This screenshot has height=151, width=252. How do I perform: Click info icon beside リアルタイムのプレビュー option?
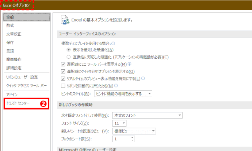pos(143,78)
